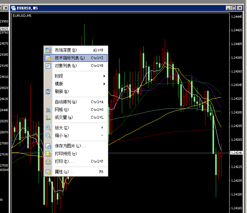Click the 市场深度 (Market Depth) icon
Screen dimensions: 247x213
[48, 50]
